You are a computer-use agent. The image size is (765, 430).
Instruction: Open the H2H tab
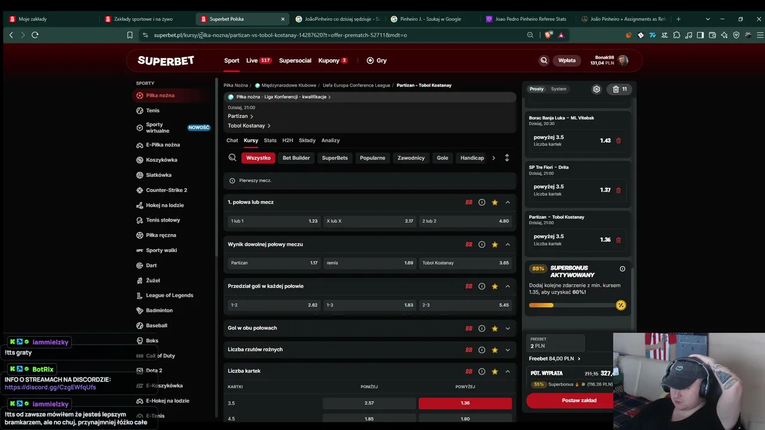[x=287, y=140]
